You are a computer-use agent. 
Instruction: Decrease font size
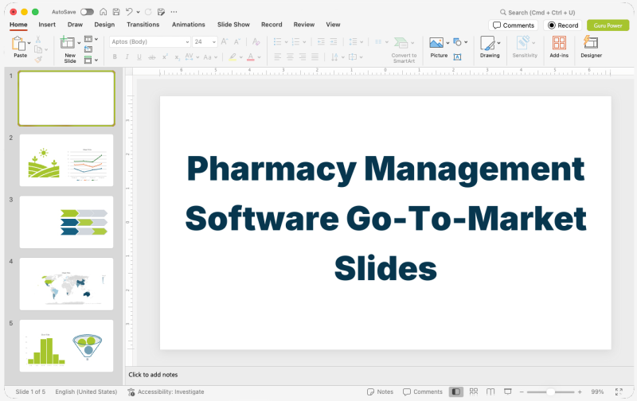click(x=237, y=41)
